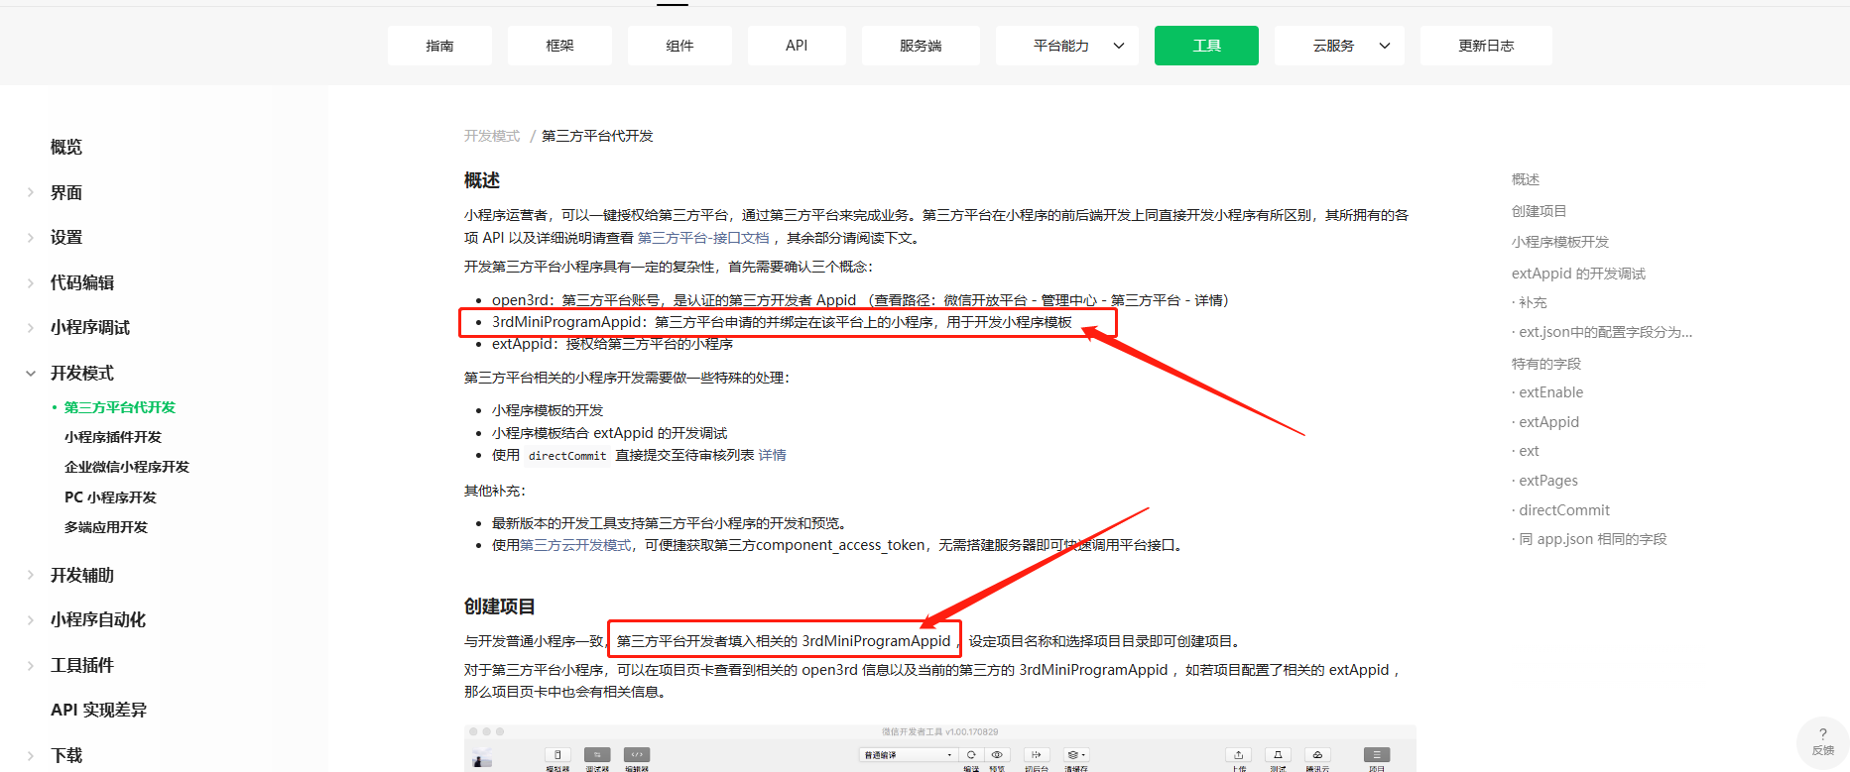Click the 反馈 feedback question-mark button
Viewport: 1850px width, 772px height.
pos(1822,741)
